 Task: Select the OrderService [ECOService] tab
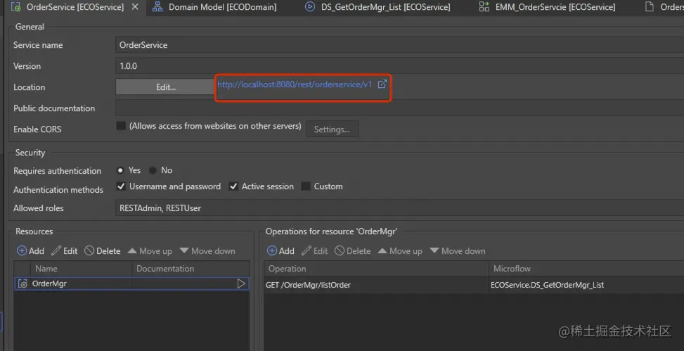tap(75, 7)
